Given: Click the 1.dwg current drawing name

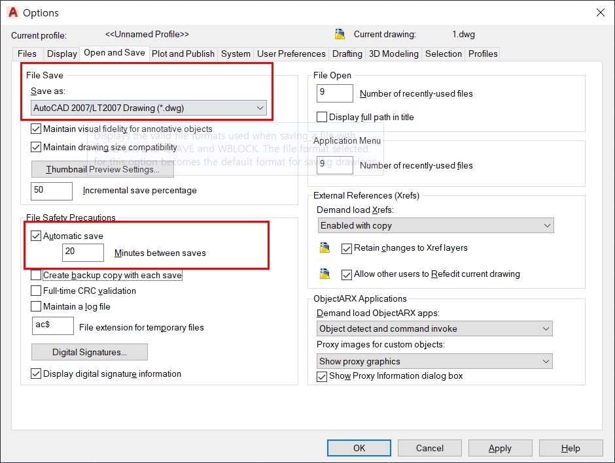Looking at the screenshot, I should tap(463, 35).
